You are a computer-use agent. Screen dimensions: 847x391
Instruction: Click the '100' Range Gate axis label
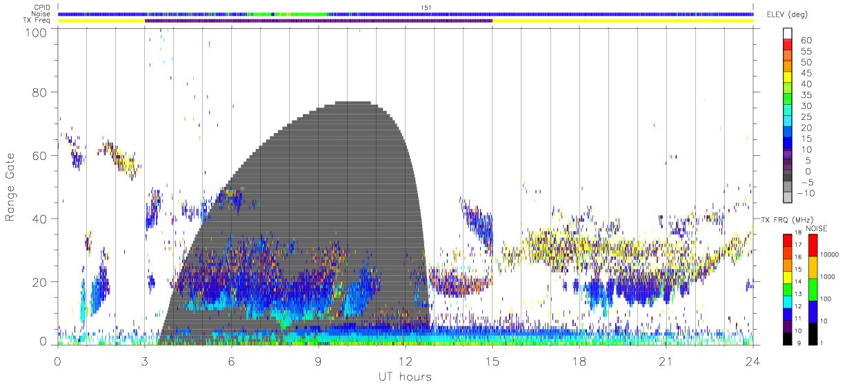point(37,32)
